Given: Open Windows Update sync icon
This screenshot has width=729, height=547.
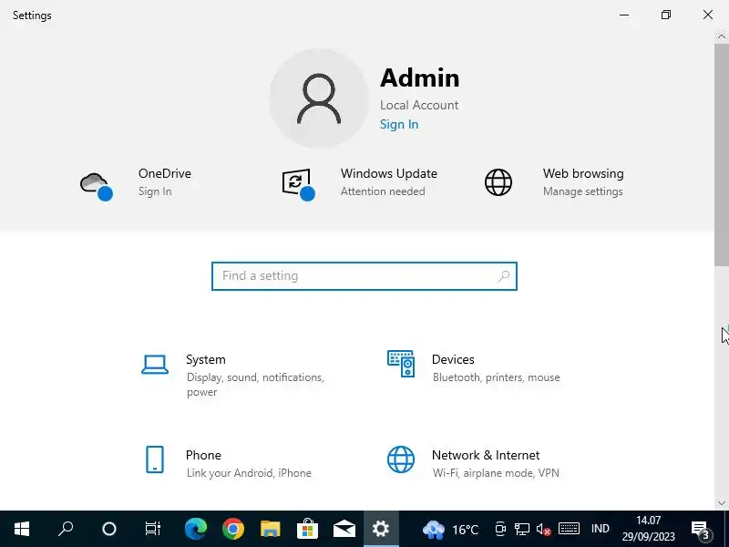Looking at the screenshot, I should 299,185.
